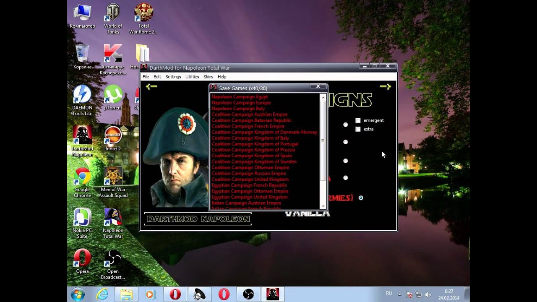Select Egyptian Campaign French Republic
Viewport: 537px width, 302px height.
pos(249,185)
